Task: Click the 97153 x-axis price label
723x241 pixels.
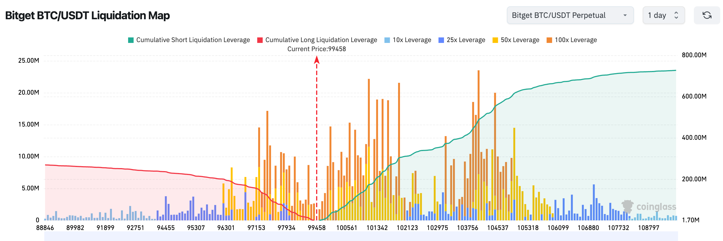Action: 256,228
